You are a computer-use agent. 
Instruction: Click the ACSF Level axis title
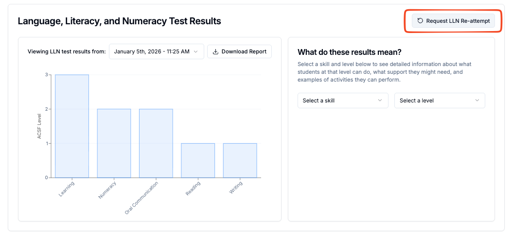click(x=39, y=126)
